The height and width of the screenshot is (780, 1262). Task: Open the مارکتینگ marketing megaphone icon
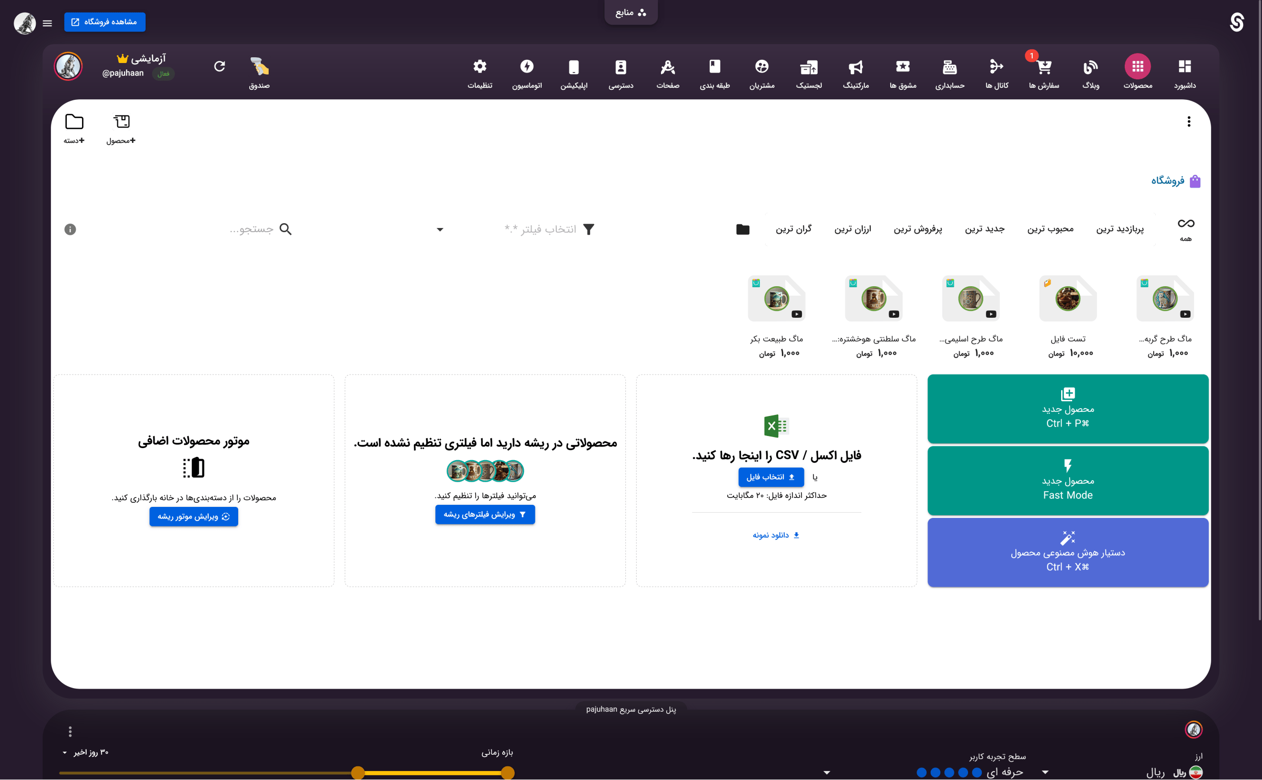pos(856,72)
